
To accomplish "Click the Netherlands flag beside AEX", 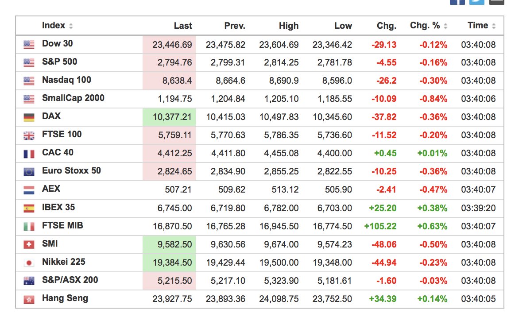I will [x=29, y=190].
